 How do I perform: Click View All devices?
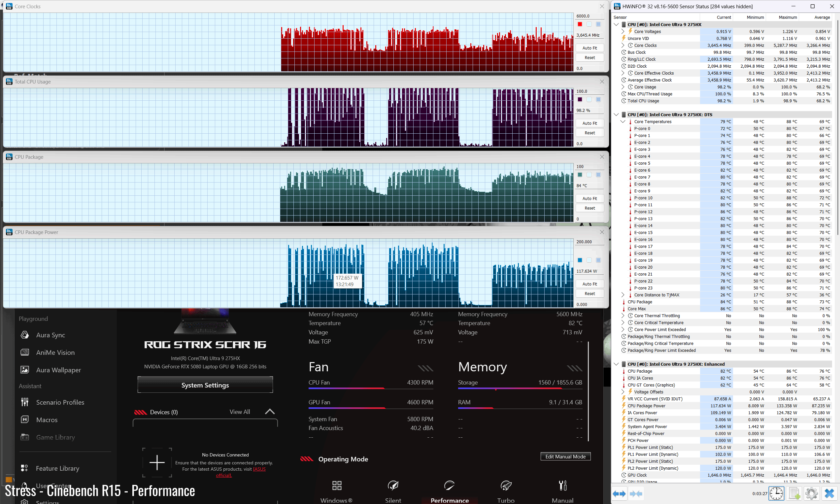click(240, 412)
